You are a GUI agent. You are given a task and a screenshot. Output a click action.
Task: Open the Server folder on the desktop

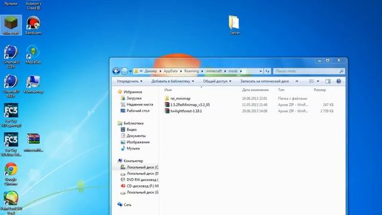(235, 25)
